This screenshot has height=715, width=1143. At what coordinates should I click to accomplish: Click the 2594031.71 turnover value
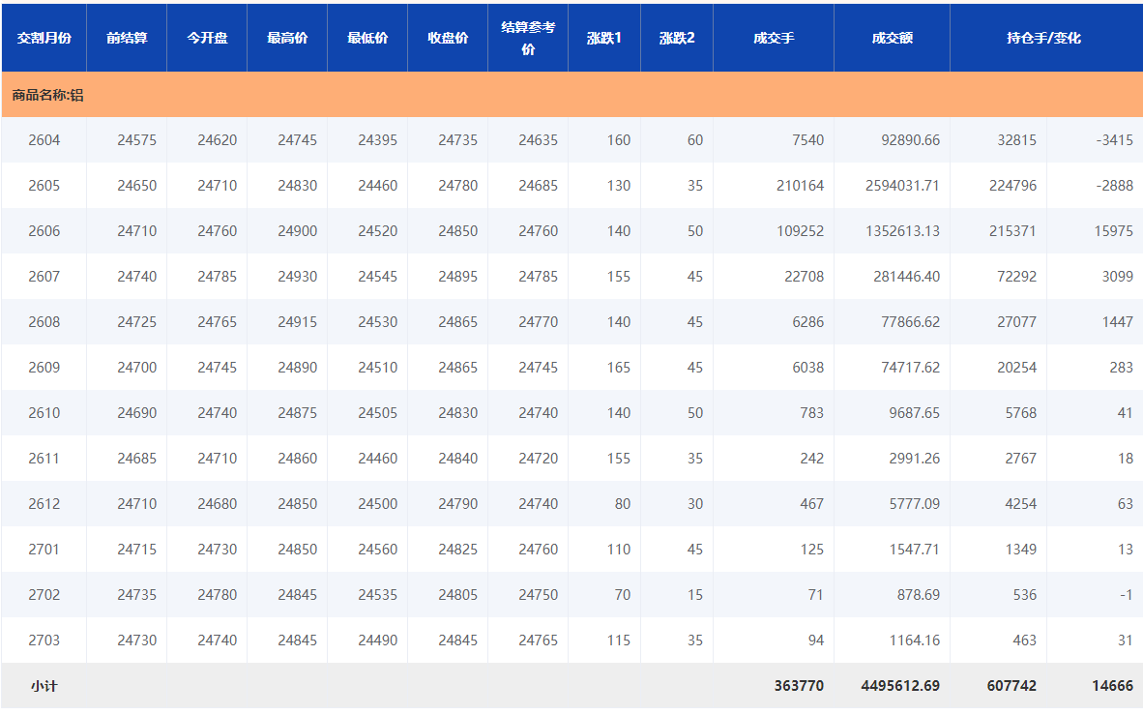pos(902,186)
